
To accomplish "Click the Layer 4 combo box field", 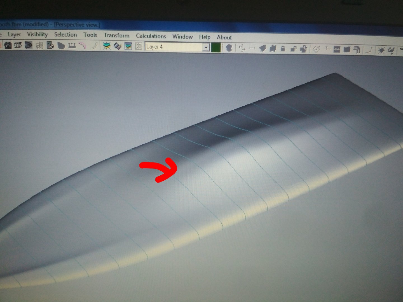I will 174,47.
